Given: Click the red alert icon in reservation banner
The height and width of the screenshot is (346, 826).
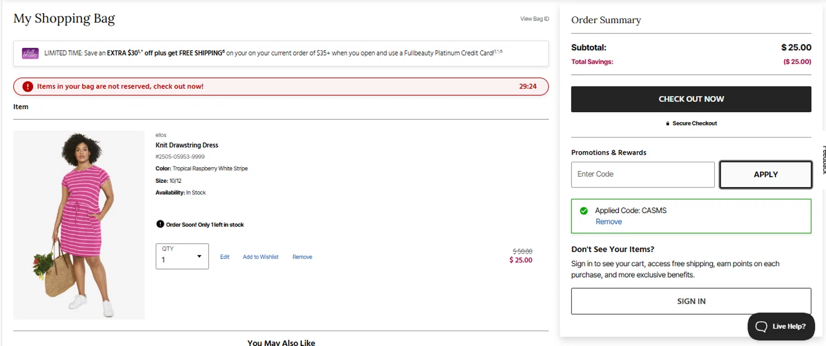Looking at the screenshot, I should click(28, 86).
